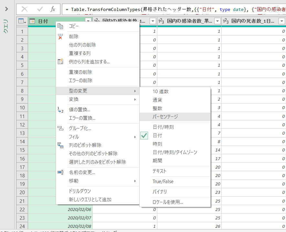Open filter dropdown for 国内の感染者数_累 column
This screenshot has width=286, height=232.
217,21
